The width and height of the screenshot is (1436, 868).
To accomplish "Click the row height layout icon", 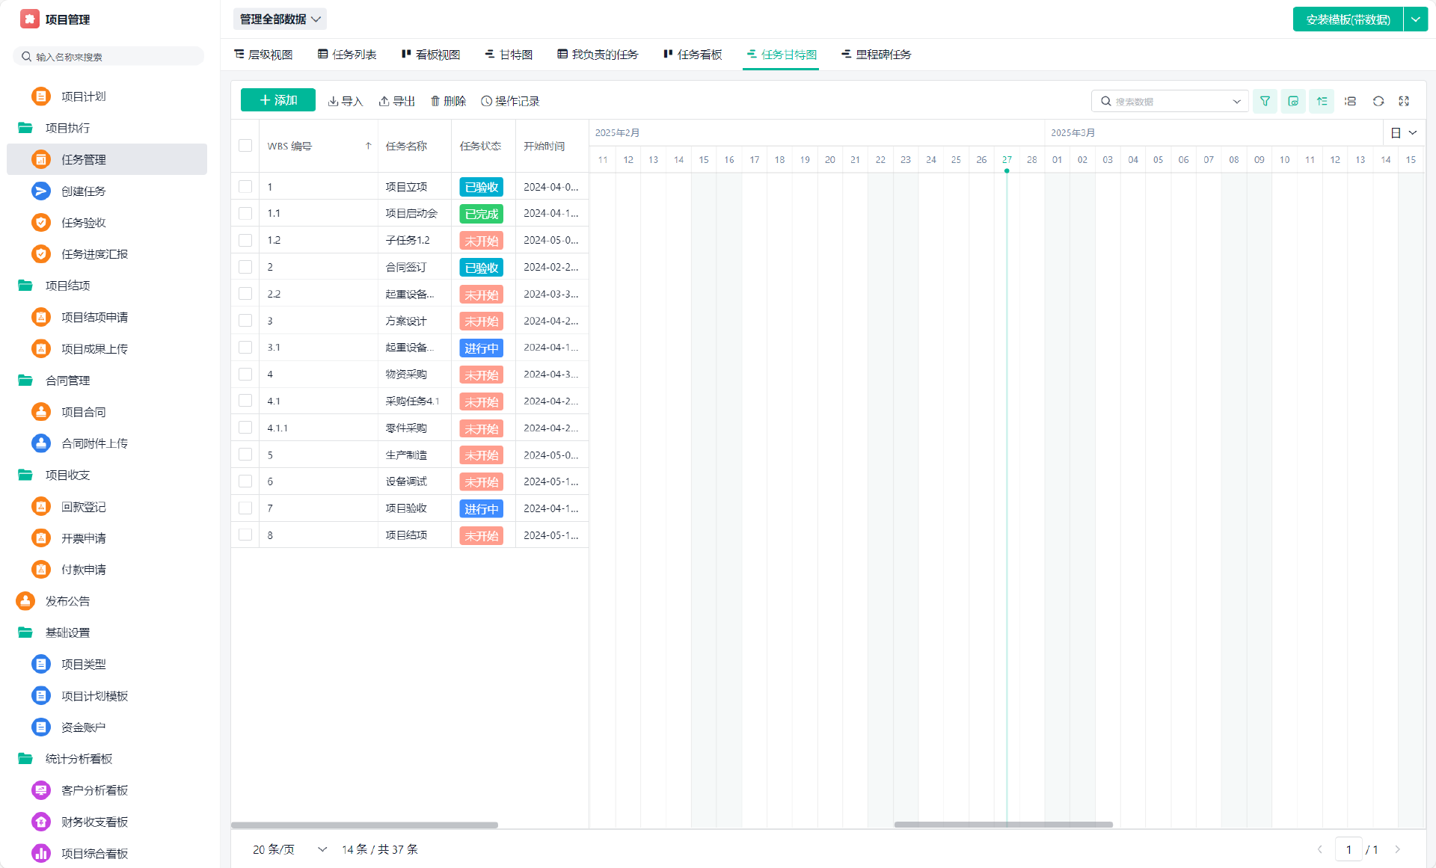I will (x=1350, y=101).
